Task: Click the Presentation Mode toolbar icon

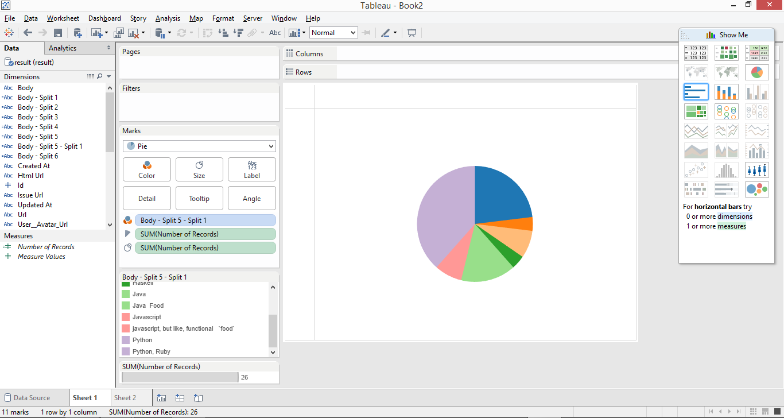Action: [412, 33]
